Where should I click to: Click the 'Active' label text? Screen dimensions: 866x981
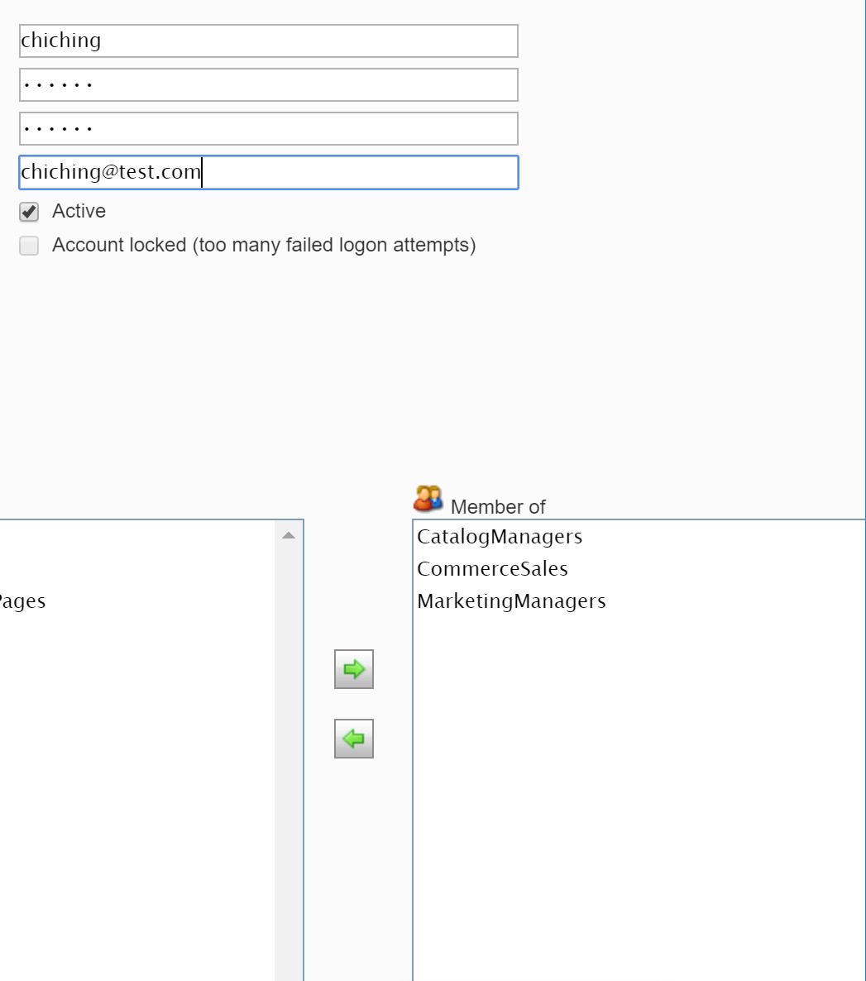click(79, 212)
